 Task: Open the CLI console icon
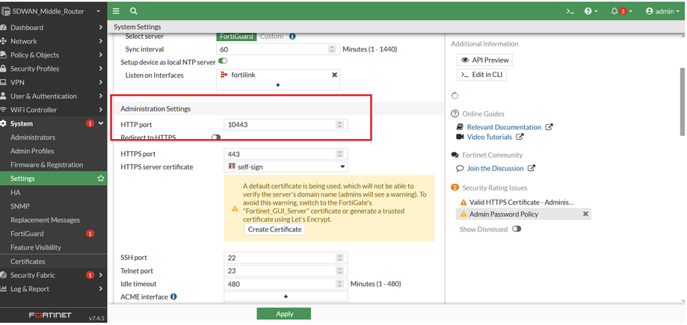(570, 11)
